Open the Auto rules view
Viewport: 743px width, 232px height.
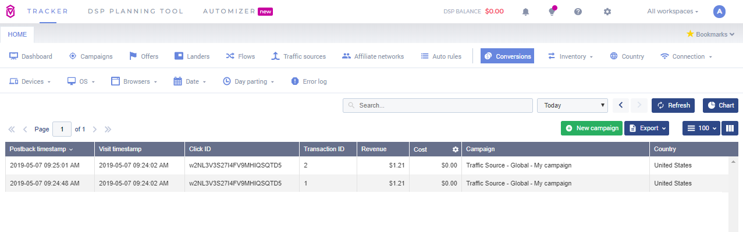point(440,56)
